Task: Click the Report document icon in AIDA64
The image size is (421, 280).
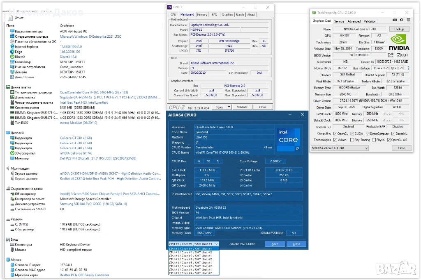Action: [x=11, y=18]
